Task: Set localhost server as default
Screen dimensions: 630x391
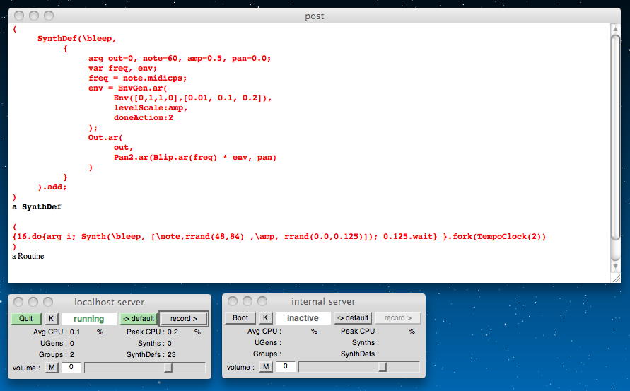Action: [x=138, y=319]
